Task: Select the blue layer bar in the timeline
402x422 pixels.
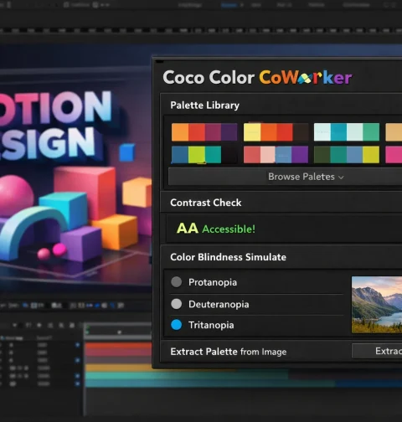Action: tap(210, 383)
